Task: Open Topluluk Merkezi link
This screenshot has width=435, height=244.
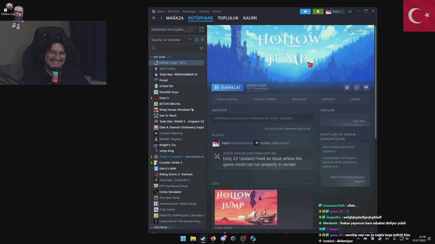Action: pos(265,99)
